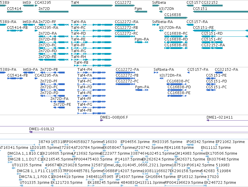Viewport: 248px width, 187px height.
Task: Select transcript label CG16838-RD
Action: [176, 39]
